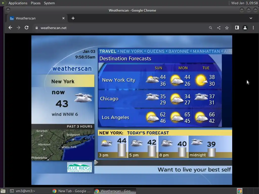This screenshot has height=194, width=259.
Task: Click the Jan 03 date text
Action: tap(89, 52)
